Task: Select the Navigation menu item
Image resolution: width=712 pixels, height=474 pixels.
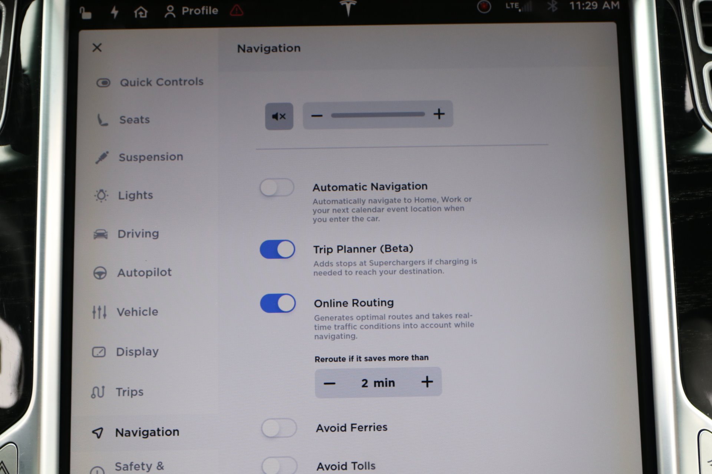Action: tap(135, 432)
